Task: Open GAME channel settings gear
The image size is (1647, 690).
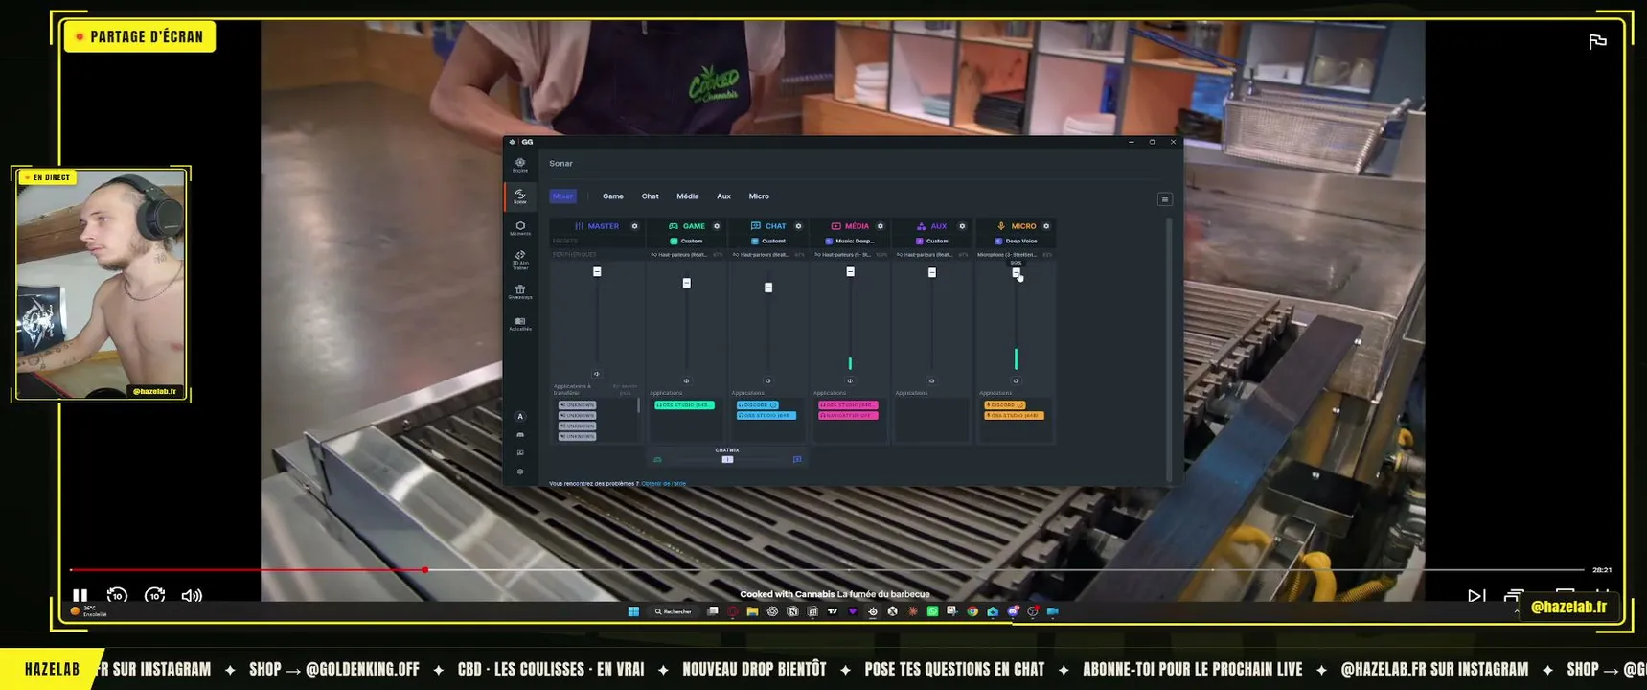Action: 717,226
